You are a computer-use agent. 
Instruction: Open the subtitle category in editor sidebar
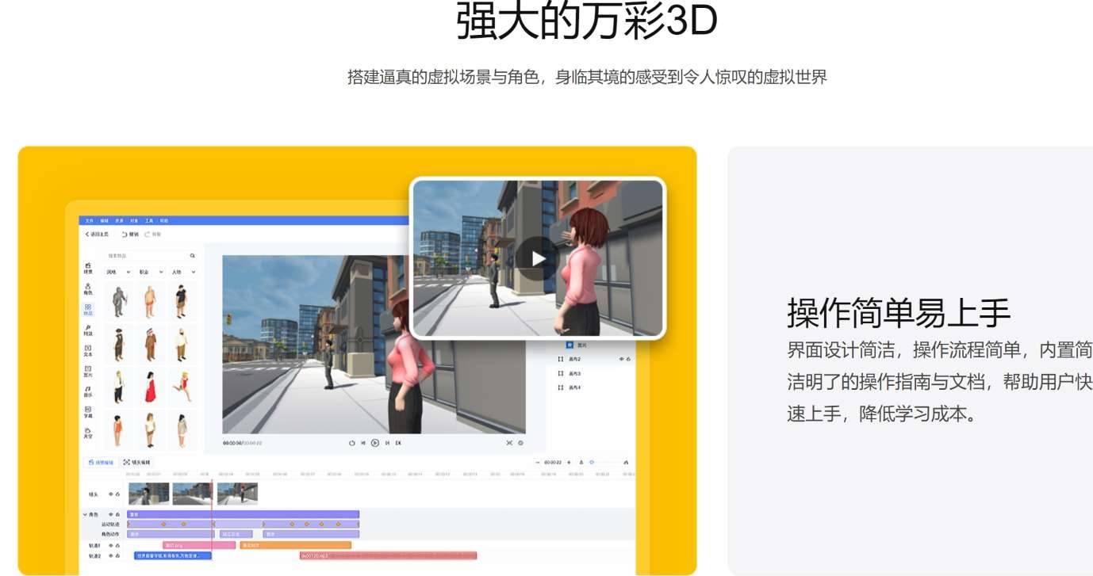click(x=88, y=411)
